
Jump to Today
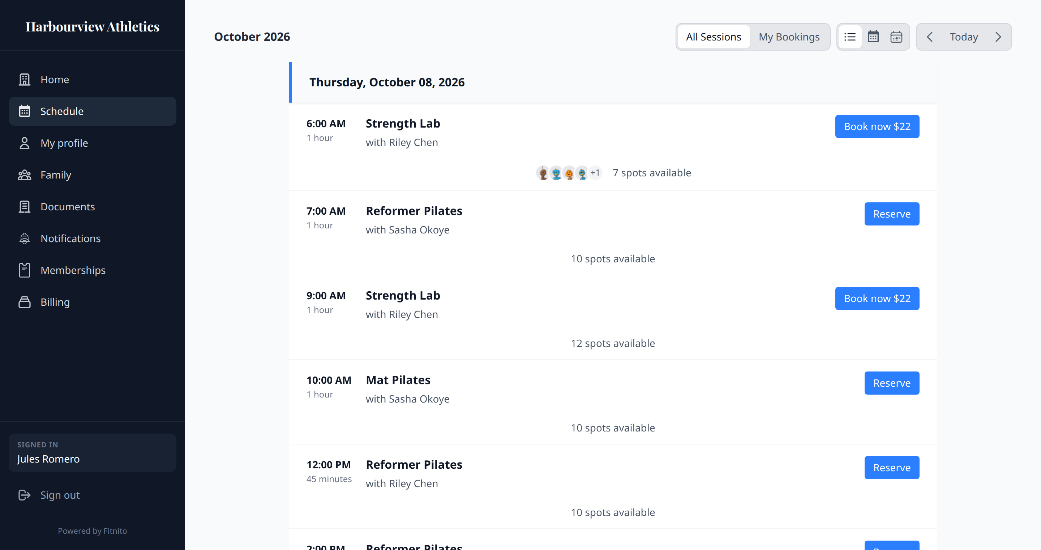(964, 37)
